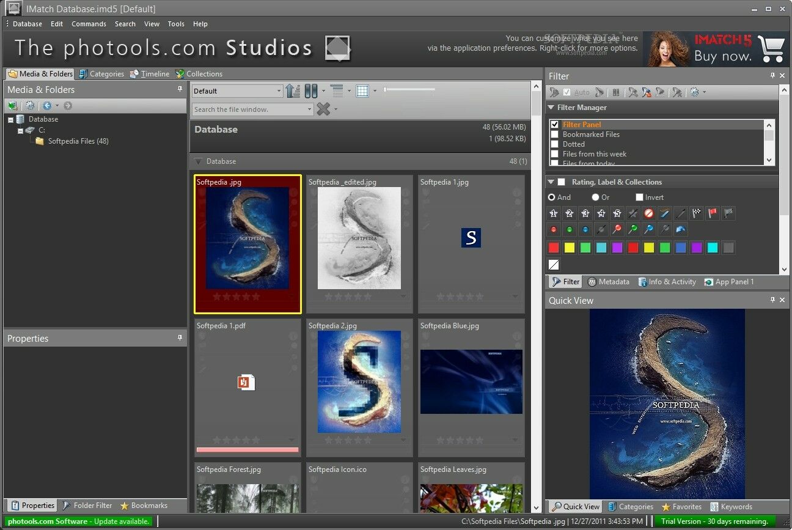Open the search file window dropdown arrow

tap(310, 109)
